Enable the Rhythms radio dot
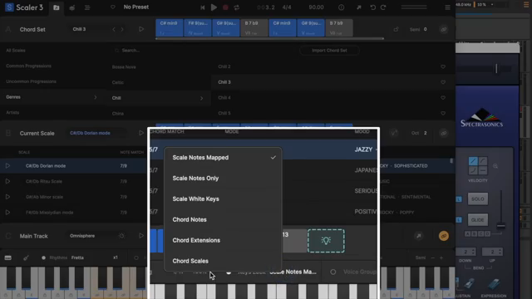Image resolution: width=532 pixels, height=299 pixels. pyautogui.click(x=43, y=258)
